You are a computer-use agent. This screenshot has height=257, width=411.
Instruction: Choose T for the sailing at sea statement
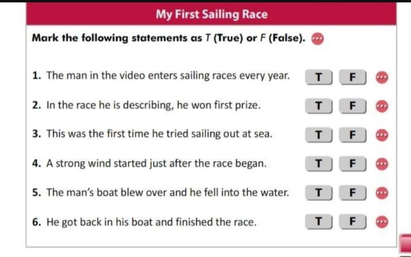click(x=319, y=135)
